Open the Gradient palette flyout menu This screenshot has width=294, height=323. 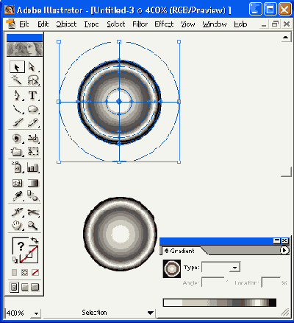click(284, 250)
